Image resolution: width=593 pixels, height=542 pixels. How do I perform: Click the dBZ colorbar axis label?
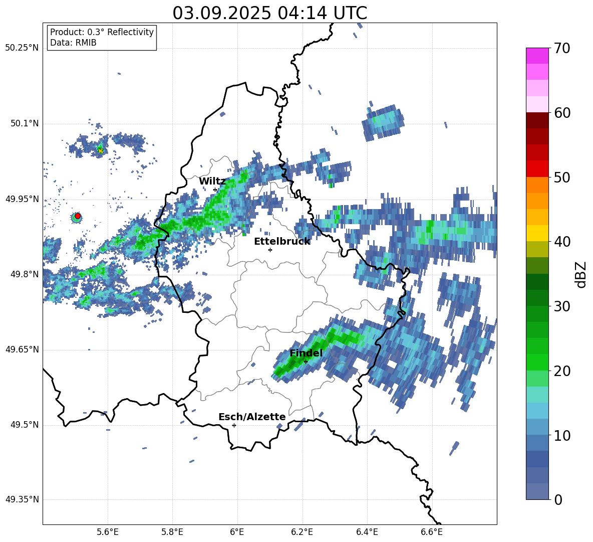coord(581,274)
